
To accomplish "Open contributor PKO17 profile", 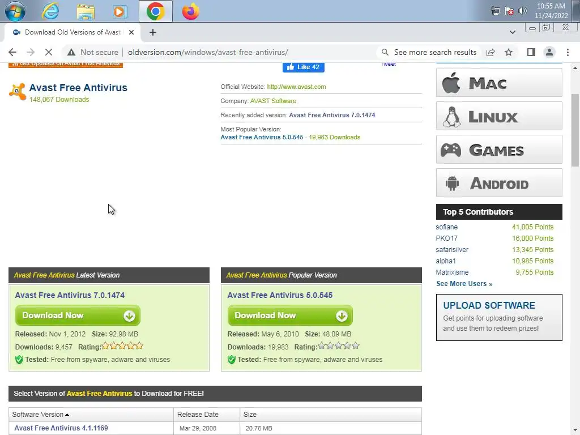I will tap(446, 238).
